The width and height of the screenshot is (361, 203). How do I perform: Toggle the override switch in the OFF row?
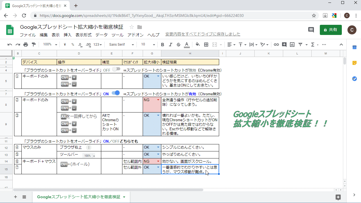pos(116,69)
